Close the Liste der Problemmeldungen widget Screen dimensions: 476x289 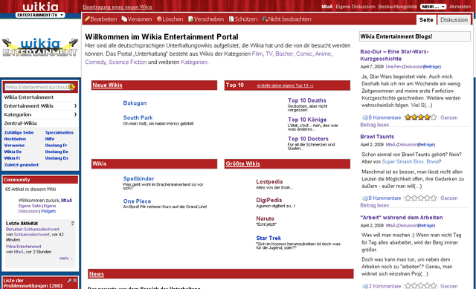pyautogui.click(x=75, y=281)
